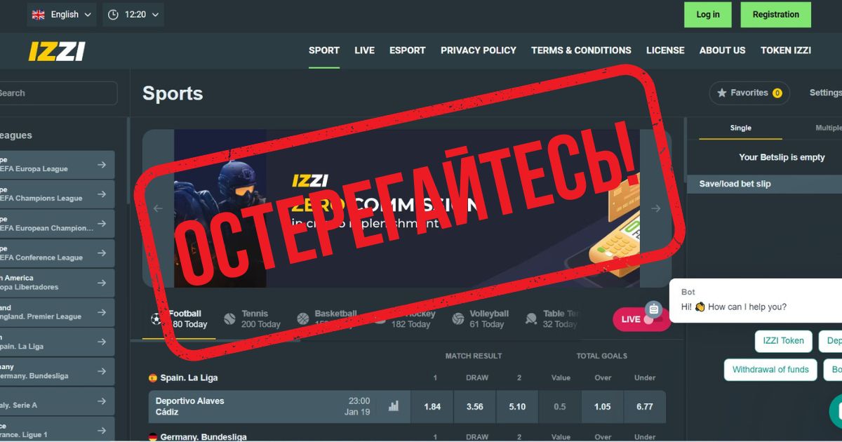Click the Registration button
This screenshot has width=842, height=442.
(776, 15)
